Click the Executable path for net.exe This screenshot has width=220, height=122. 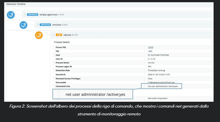coord(161,83)
